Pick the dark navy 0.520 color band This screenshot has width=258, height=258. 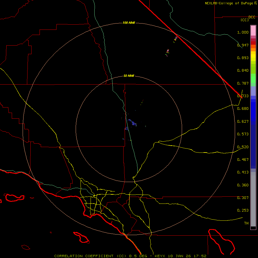253,146
